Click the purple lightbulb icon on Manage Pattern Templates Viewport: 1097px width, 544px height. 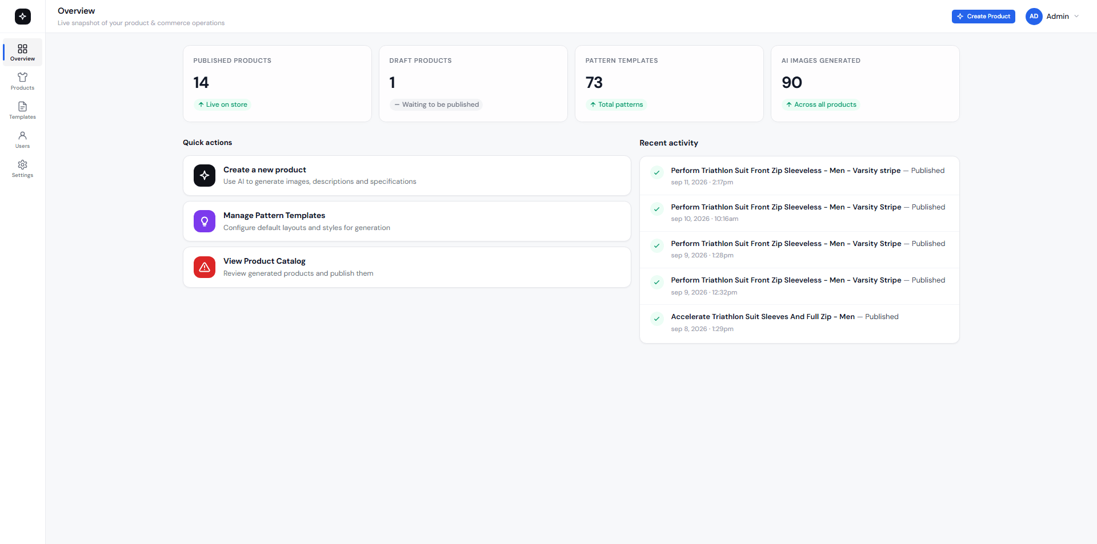pos(205,221)
